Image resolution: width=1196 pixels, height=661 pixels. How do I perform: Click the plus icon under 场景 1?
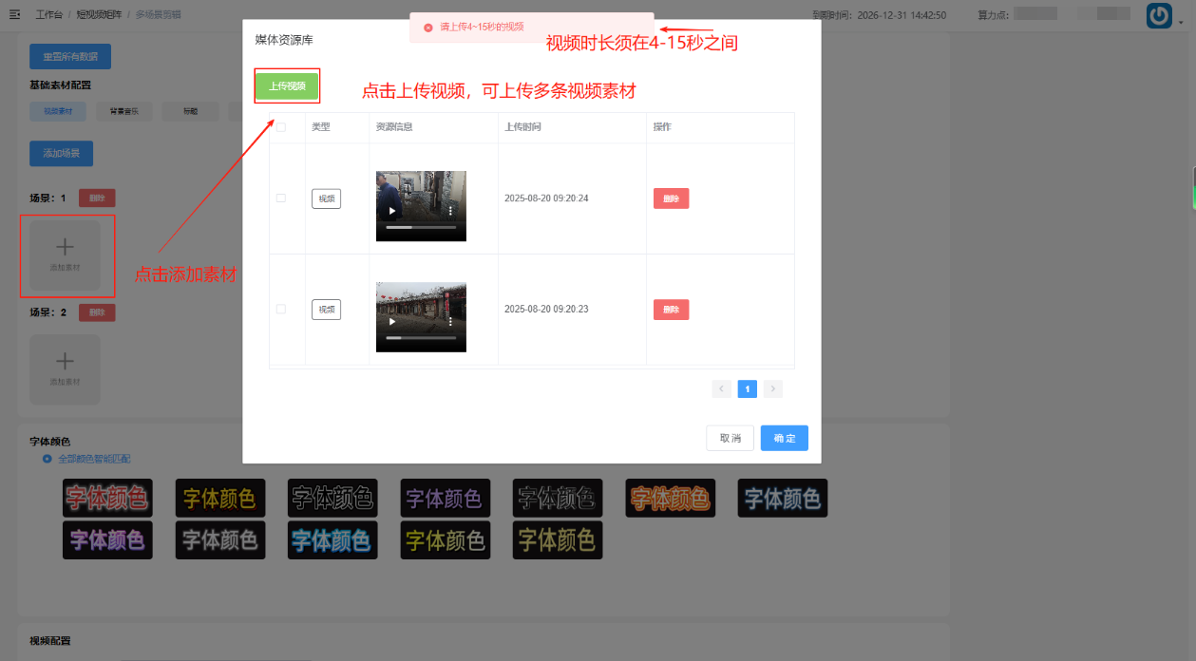click(65, 249)
